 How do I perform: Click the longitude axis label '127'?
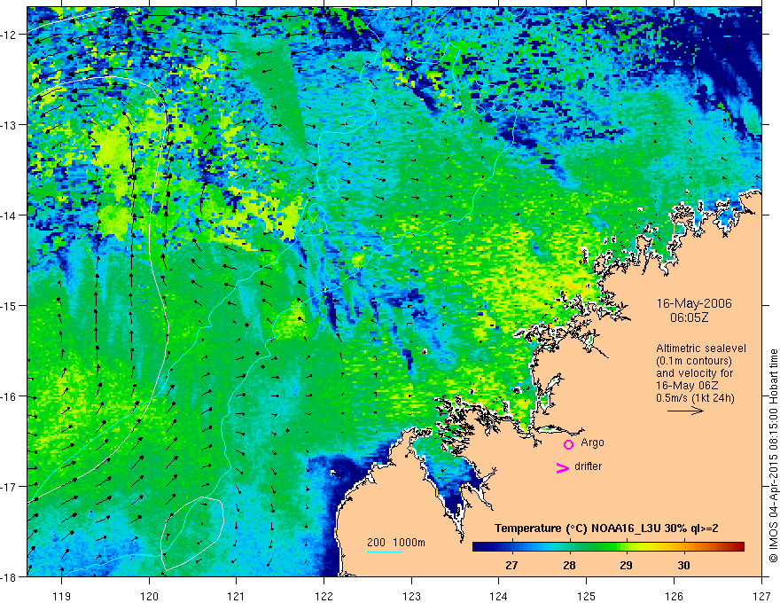click(x=761, y=596)
